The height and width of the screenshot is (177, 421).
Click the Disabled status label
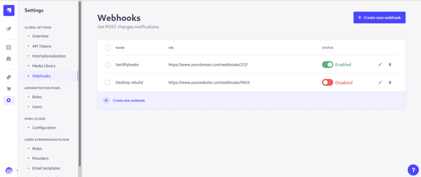point(343,83)
